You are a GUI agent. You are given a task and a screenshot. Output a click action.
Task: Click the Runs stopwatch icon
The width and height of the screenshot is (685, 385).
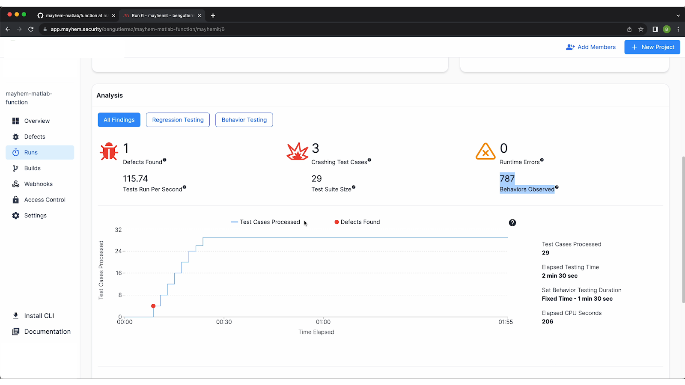coord(16,153)
